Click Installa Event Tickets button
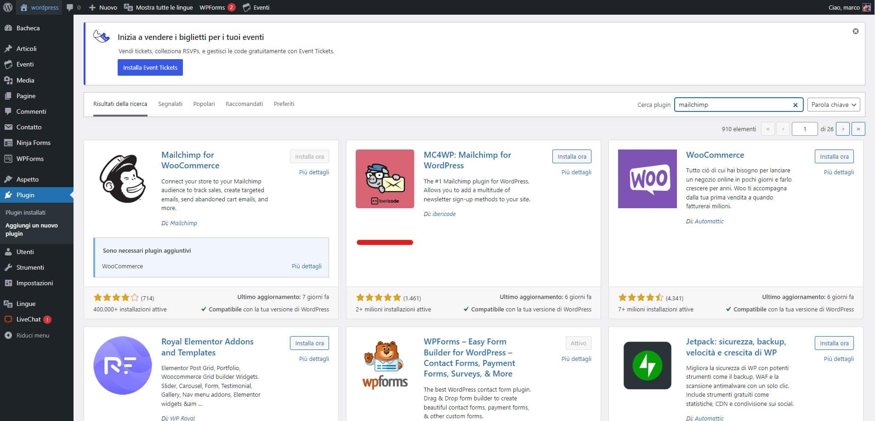This screenshot has width=875, height=421. coord(150,67)
